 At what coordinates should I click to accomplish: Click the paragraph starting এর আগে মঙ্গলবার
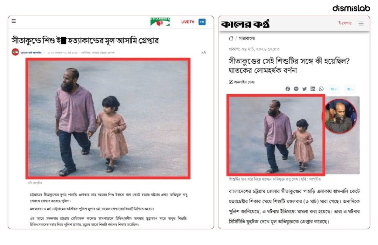[x=109, y=221]
